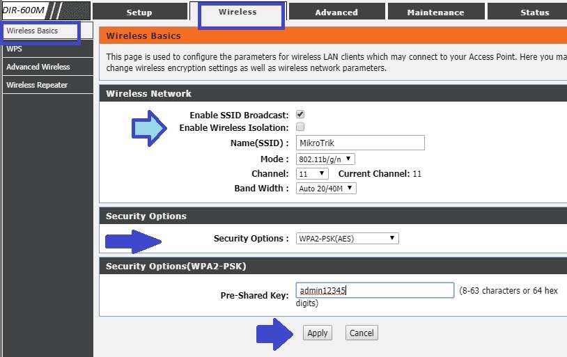Select Wireless Basics in sidebar
Viewport: 567px width, 357px height.
[x=47, y=31]
